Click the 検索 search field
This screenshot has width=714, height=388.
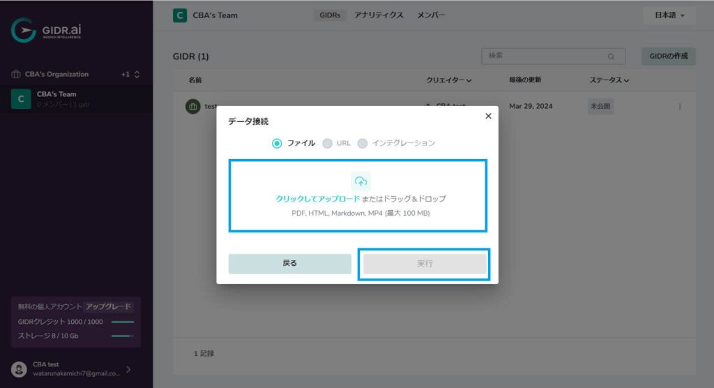point(553,56)
